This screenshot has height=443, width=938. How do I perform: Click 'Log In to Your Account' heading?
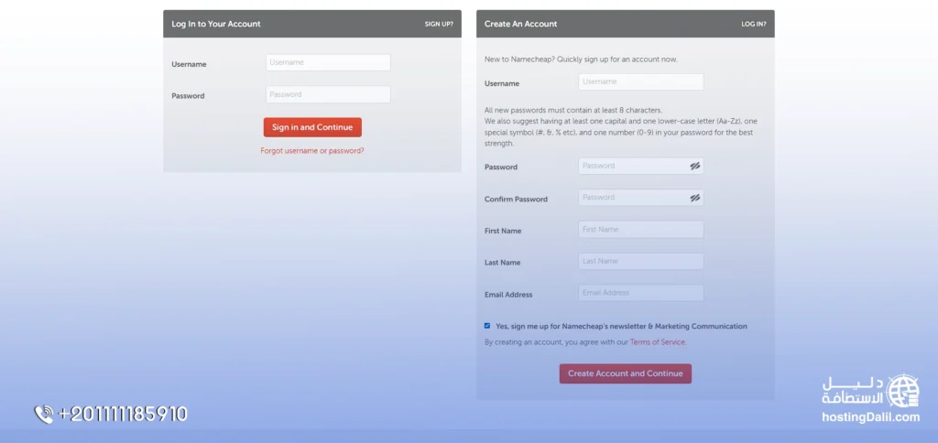coord(216,25)
